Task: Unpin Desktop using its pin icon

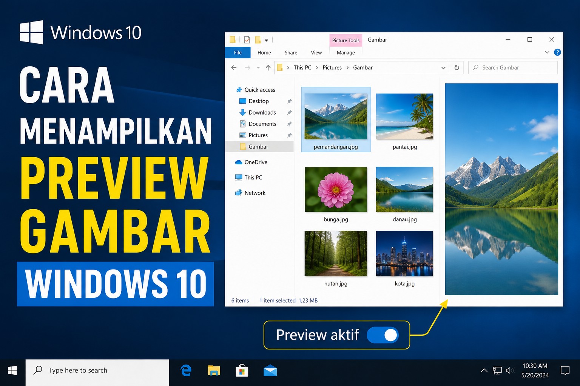Action: pyautogui.click(x=289, y=101)
